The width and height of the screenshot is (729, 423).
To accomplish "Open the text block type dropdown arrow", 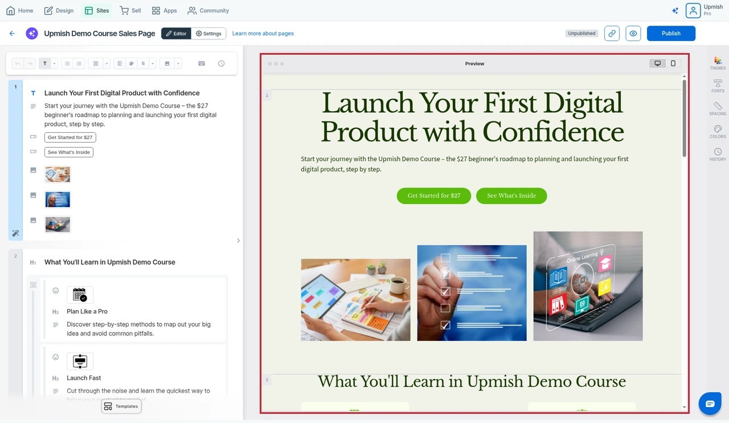I will (x=55, y=63).
